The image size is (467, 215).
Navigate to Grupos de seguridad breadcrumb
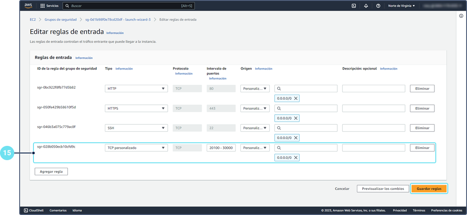[x=61, y=20]
